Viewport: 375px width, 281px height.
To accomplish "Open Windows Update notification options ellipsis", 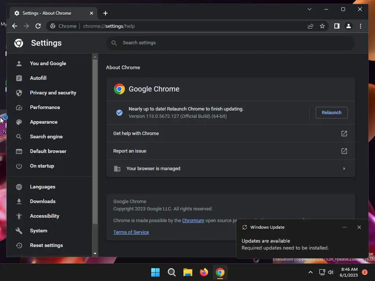I will [344, 227].
